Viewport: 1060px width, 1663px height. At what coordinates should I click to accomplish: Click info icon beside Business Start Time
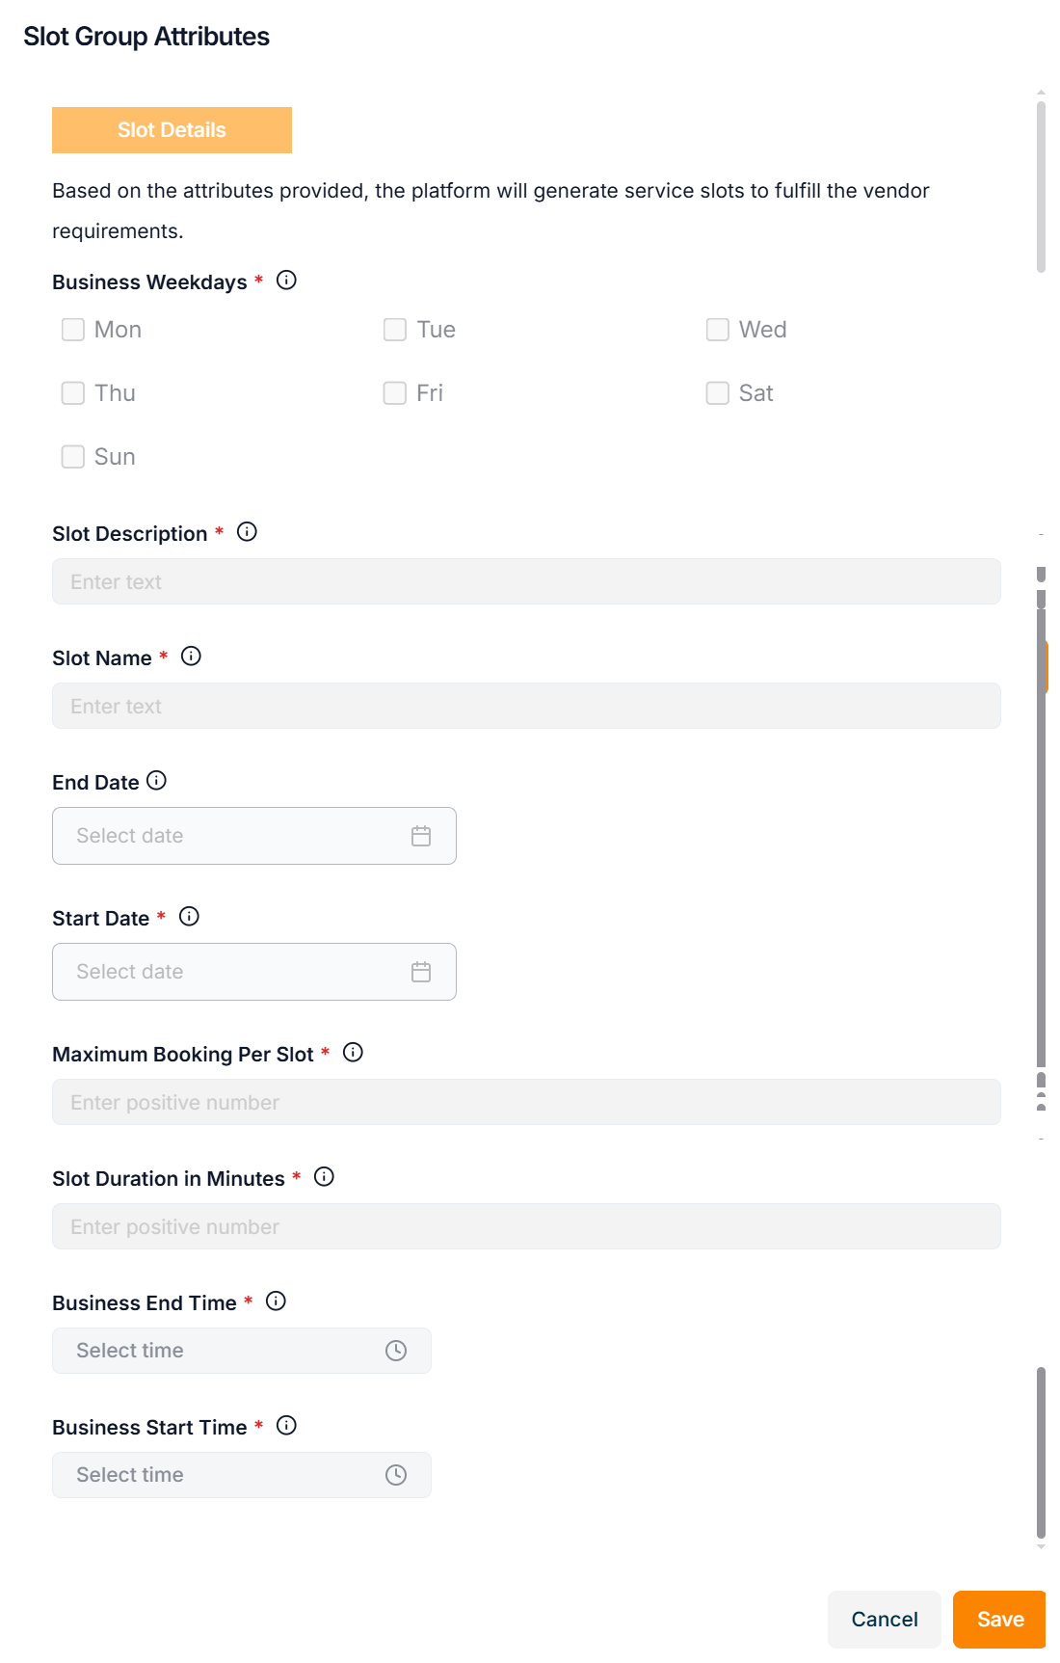(286, 1426)
